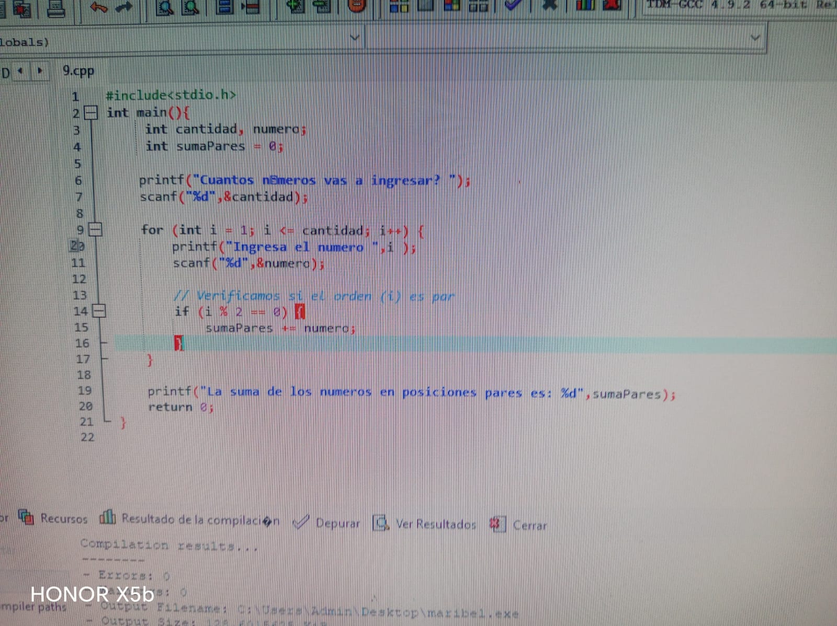Undo the last edit with the Undo arrow
This screenshot has height=626, width=837.
click(98, 6)
